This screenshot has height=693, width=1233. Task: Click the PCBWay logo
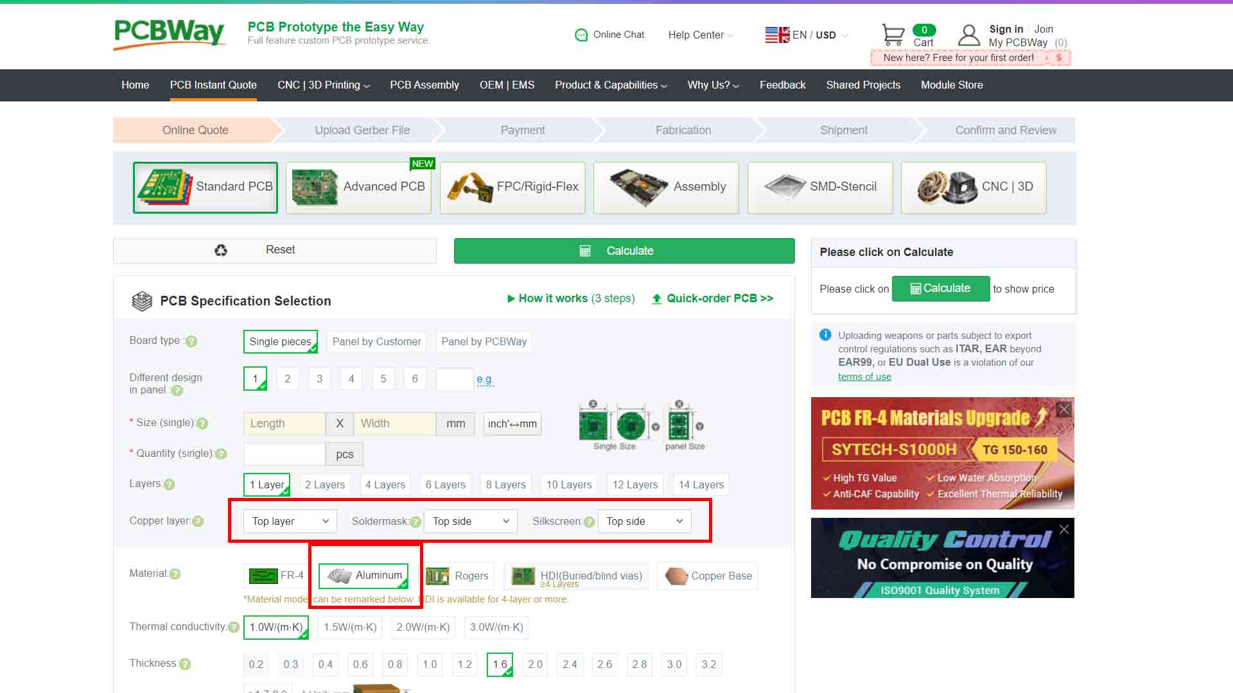pyautogui.click(x=169, y=33)
